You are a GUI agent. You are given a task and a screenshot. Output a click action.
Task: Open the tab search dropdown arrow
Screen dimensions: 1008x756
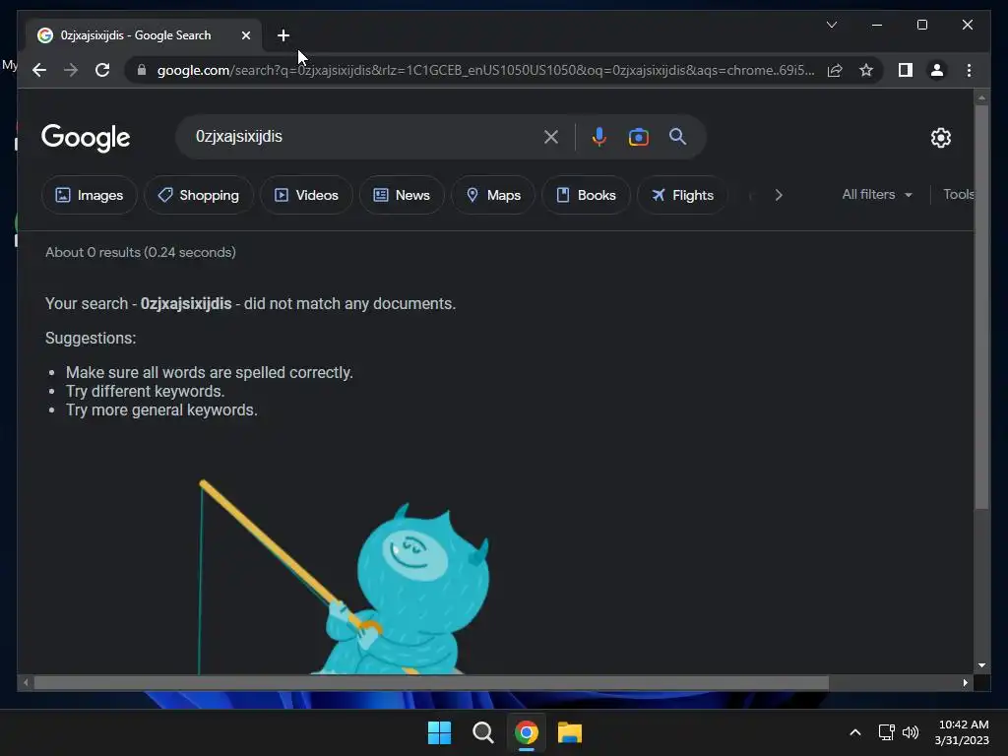coord(831,25)
